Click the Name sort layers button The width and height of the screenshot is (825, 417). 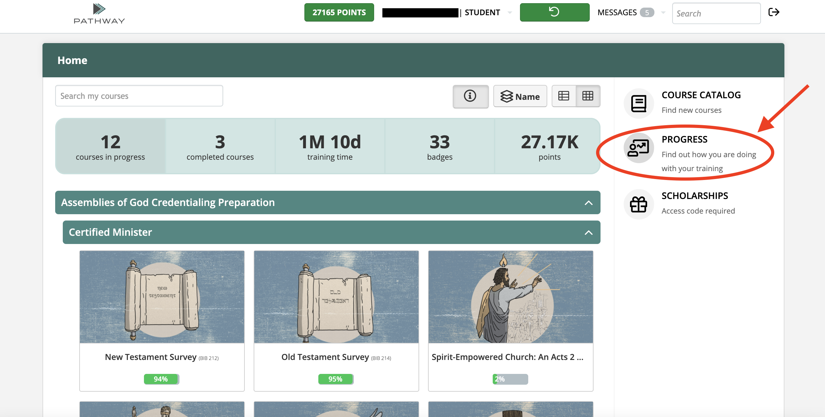point(519,96)
